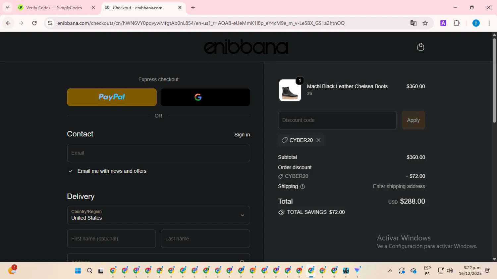The width and height of the screenshot is (497, 279).
Task: Click the Shipping help question mark icon
Action: (x=302, y=187)
